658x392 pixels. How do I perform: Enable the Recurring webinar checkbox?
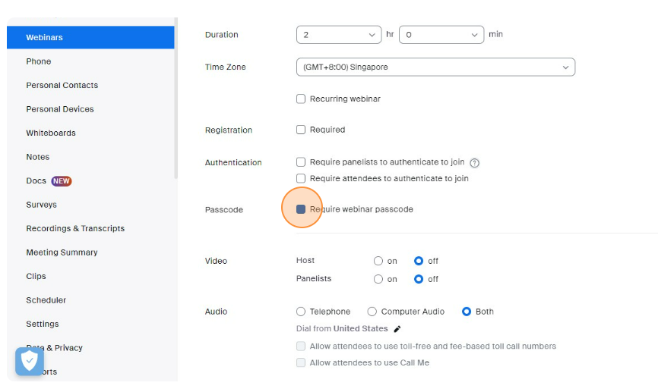[301, 99]
